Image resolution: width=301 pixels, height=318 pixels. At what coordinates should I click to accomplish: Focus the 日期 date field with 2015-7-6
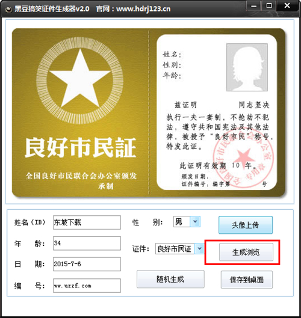click(x=87, y=264)
